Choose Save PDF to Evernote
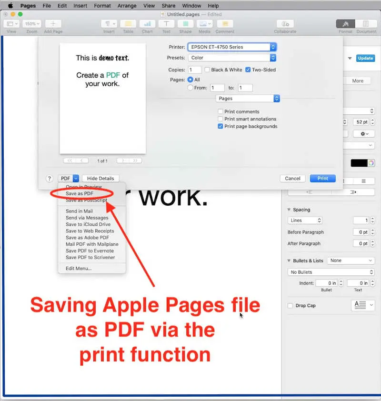381x401 pixels. 90,251
